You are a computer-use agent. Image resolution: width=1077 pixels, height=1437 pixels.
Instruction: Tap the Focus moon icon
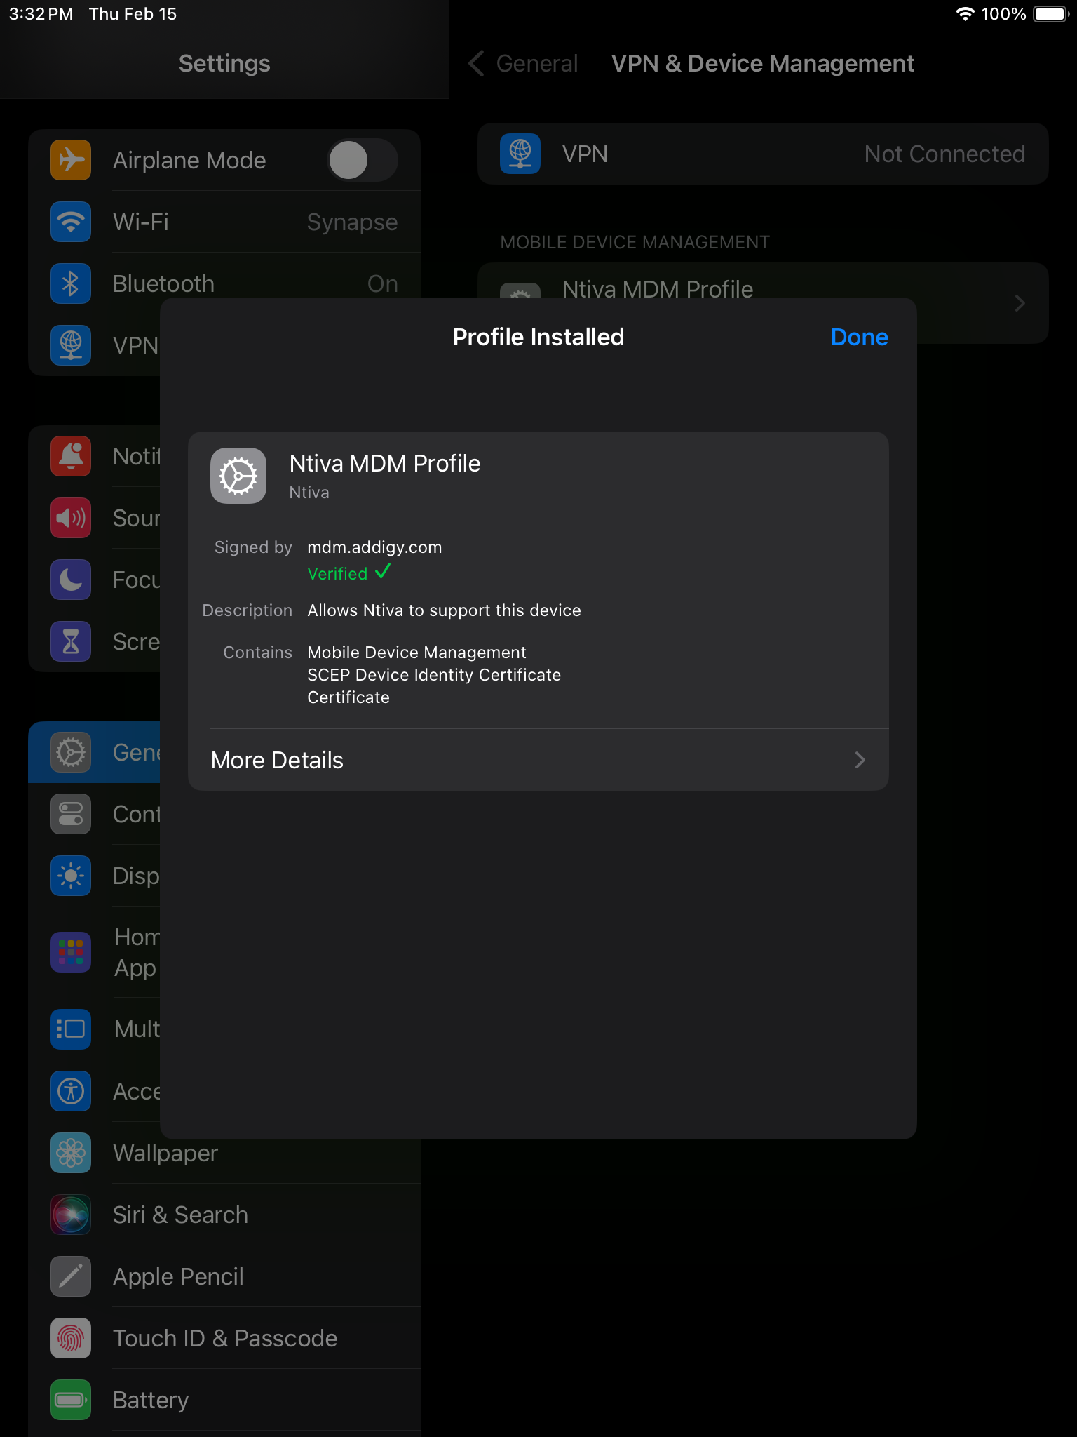click(x=71, y=580)
